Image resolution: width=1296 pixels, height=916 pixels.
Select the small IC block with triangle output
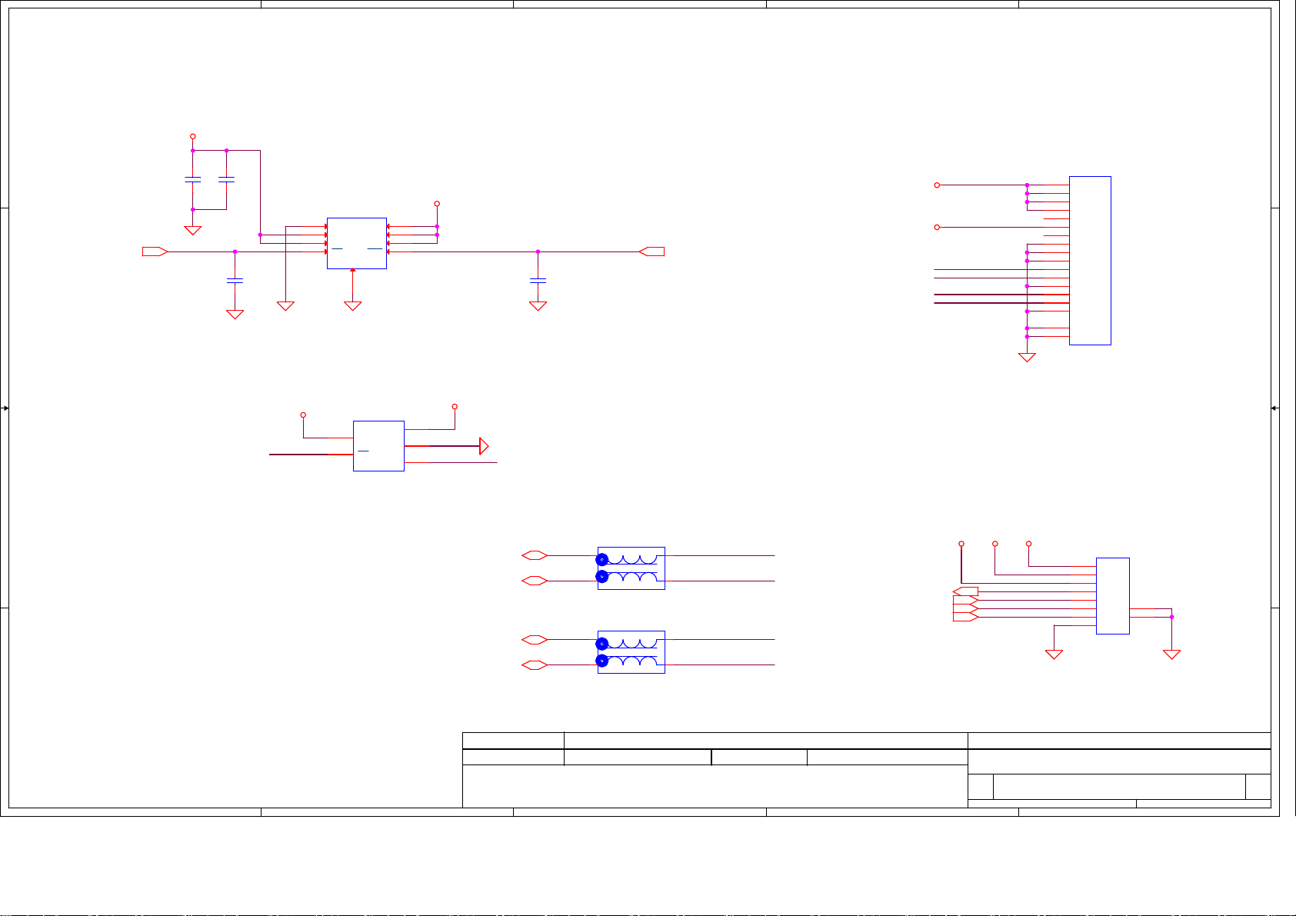click(x=378, y=446)
